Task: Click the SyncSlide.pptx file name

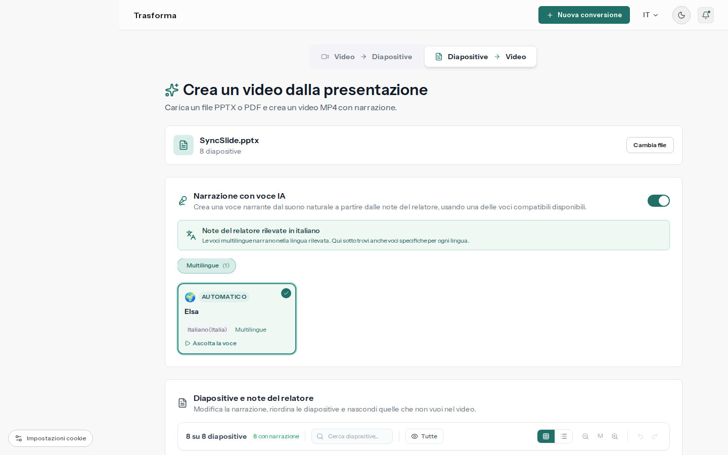Action: pyautogui.click(x=229, y=141)
